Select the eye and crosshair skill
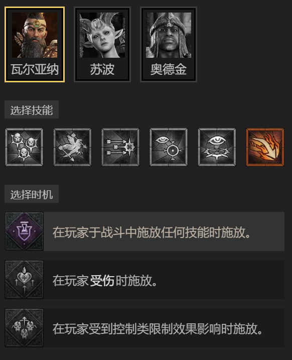Viewport: 292px width, 360px height. [169, 147]
